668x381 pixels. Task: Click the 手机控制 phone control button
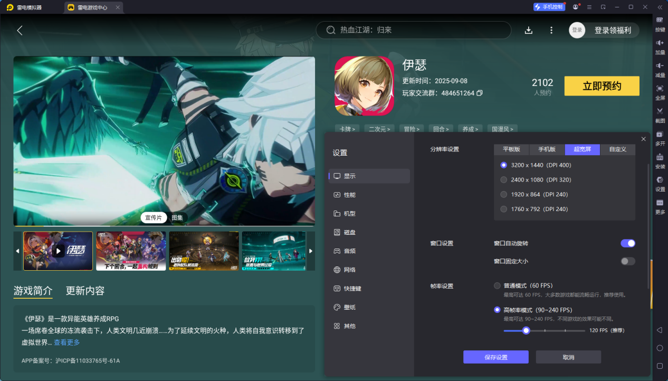click(x=549, y=7)
